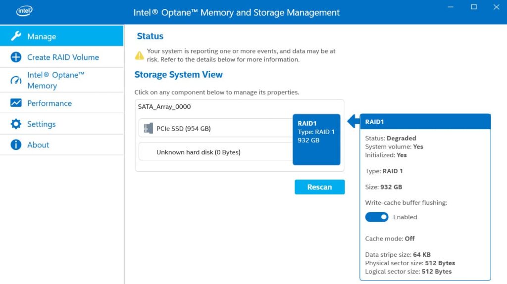Click the wrench icon beside Manage
Image resolution: width=507 pixels, height=284 pixels.
[16, 36]
